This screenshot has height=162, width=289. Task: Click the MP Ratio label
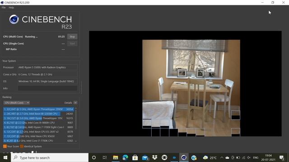tap(11, 49)
